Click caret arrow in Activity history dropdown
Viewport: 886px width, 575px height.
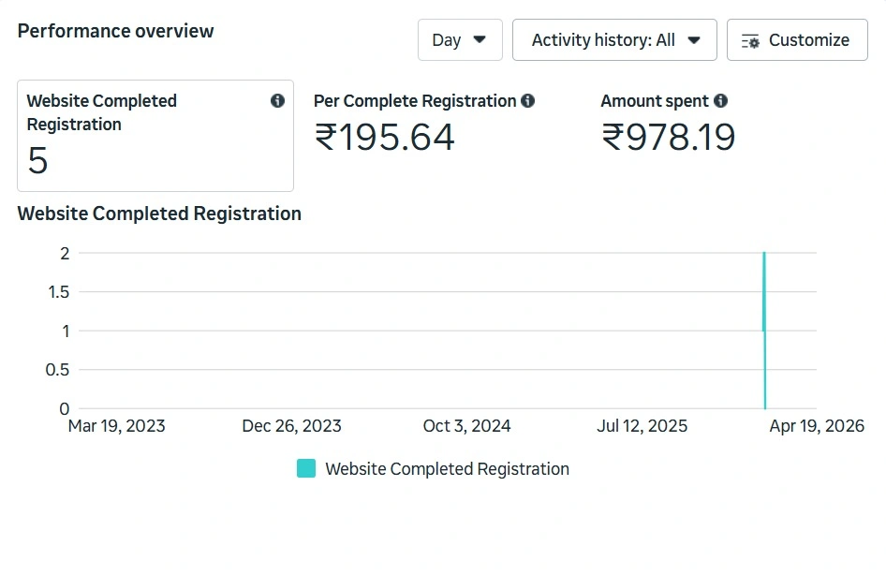[694, 40]
